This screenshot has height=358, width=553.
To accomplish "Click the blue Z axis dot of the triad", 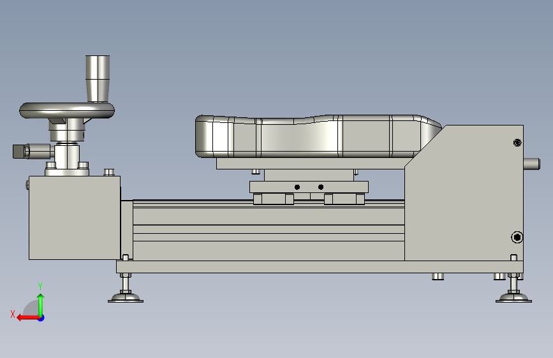I will (x=41, y=318).
